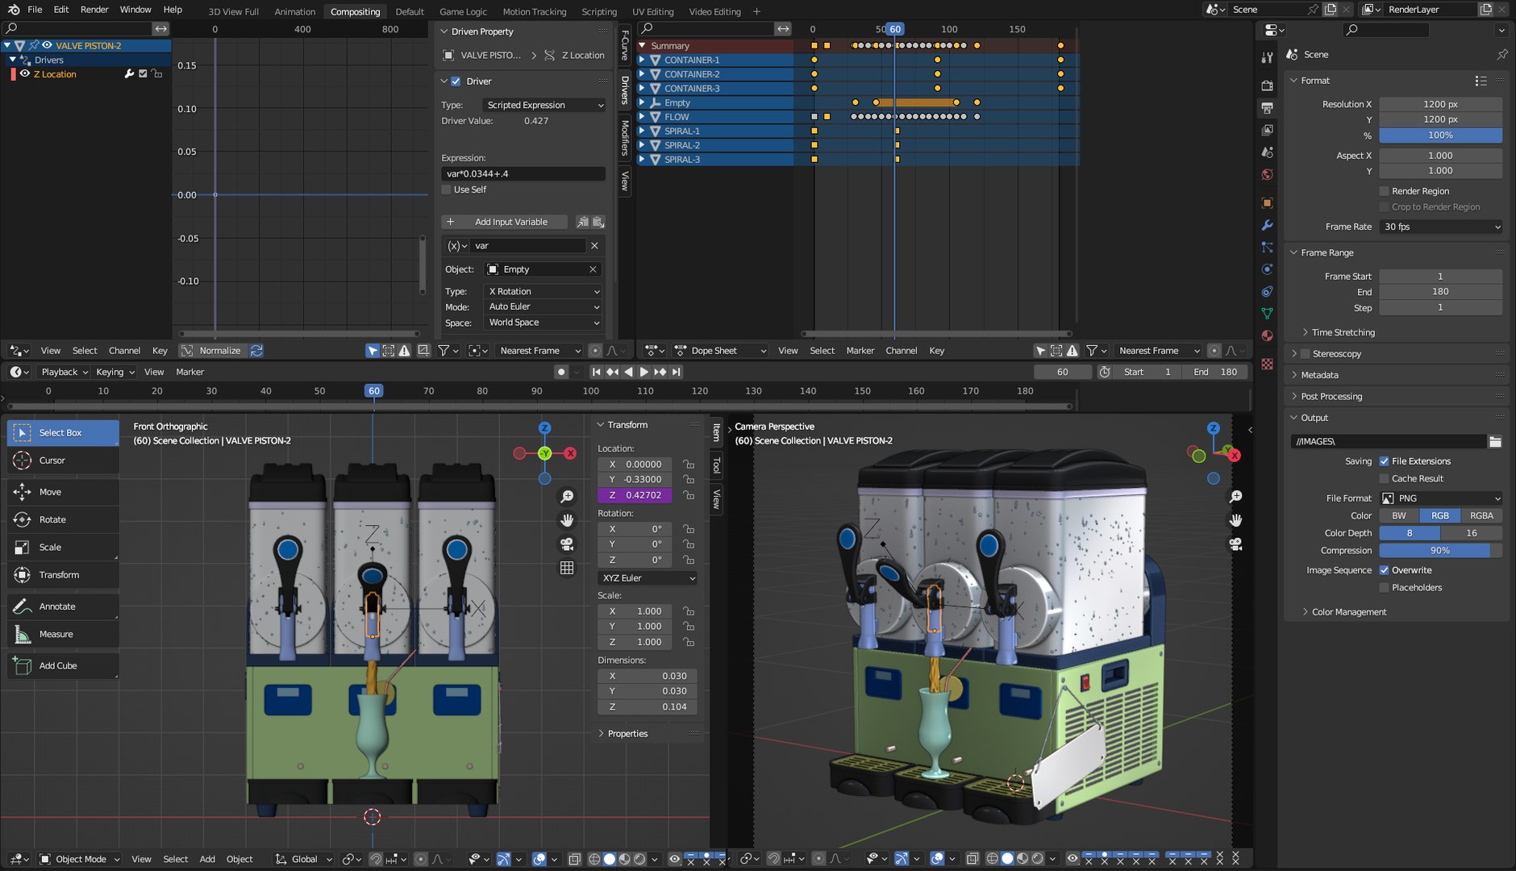Select the Cursor tool

(x=63, y=461)
